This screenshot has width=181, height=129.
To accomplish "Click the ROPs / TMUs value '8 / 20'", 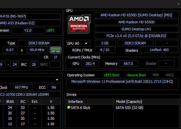I will [x=105, y=50].
